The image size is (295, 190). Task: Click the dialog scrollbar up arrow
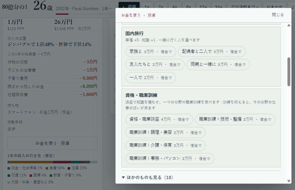pos(289,25)
